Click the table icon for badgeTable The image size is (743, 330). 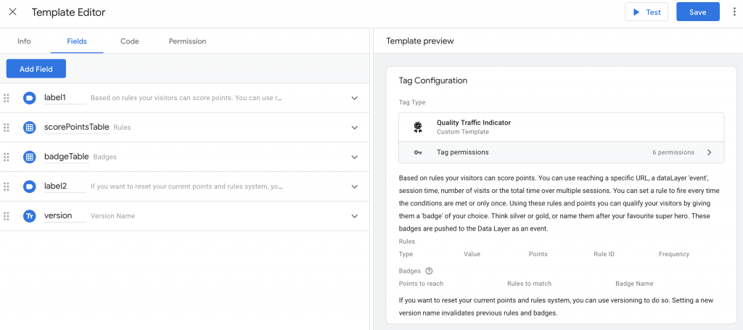(29, 157)
